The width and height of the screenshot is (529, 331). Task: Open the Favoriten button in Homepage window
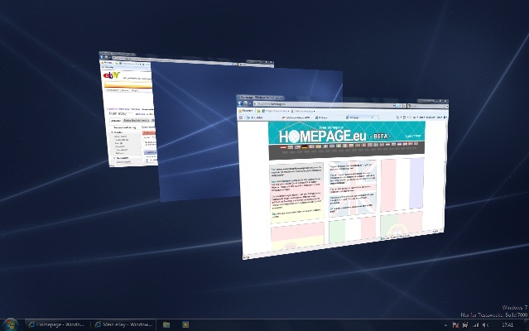click(246, 111)
